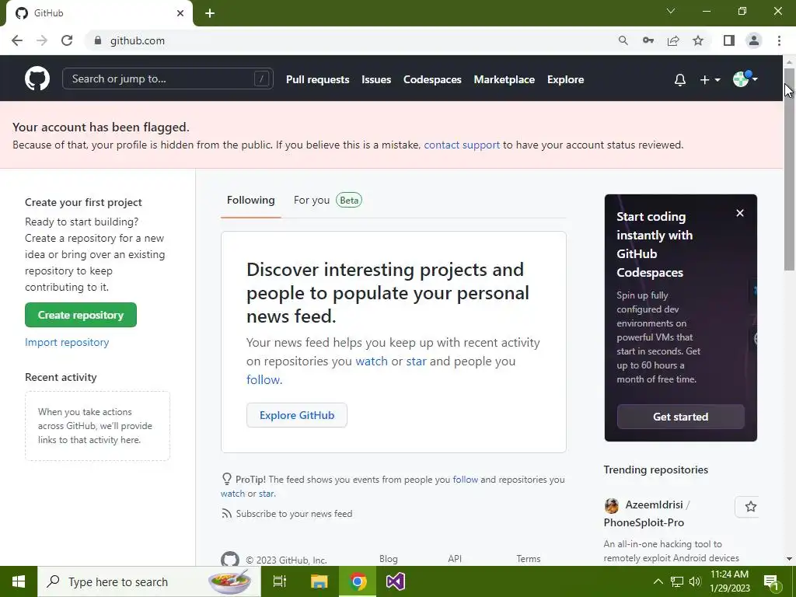Dismiss the Codespaces promo card
The height and width of the screenshot is (597, 796).
[740, 213]
